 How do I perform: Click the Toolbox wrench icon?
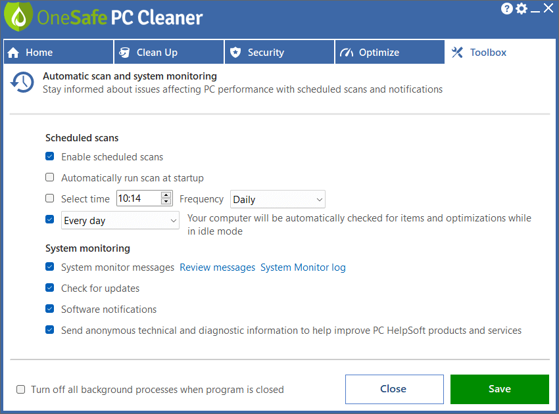coord(457,53)
